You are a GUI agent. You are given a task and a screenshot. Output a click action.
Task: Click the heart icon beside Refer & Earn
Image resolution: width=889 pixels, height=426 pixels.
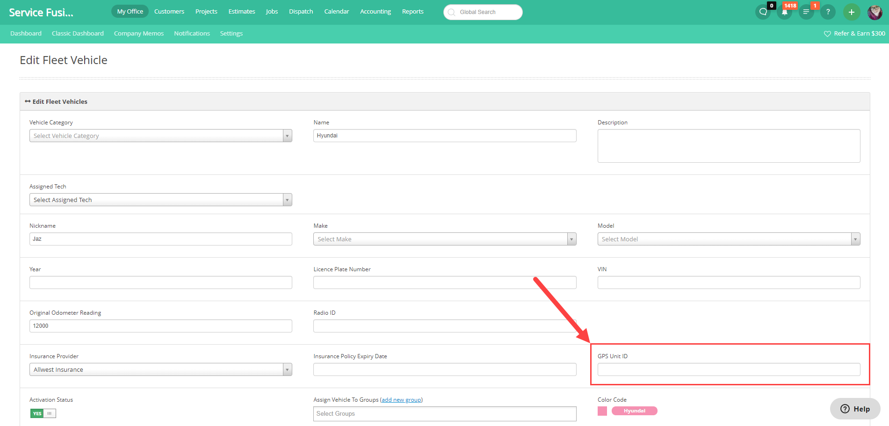coord(827,34)
